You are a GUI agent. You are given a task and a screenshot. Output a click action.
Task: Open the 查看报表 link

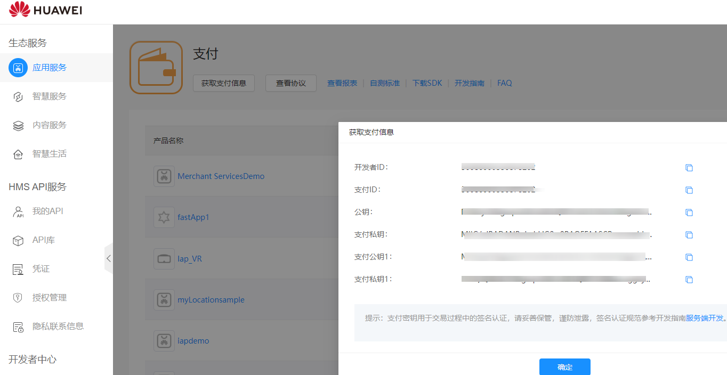click(x=342, y=83)
